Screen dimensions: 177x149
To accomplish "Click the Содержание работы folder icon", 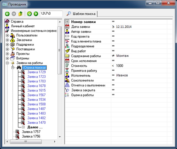I will point(67,56).
